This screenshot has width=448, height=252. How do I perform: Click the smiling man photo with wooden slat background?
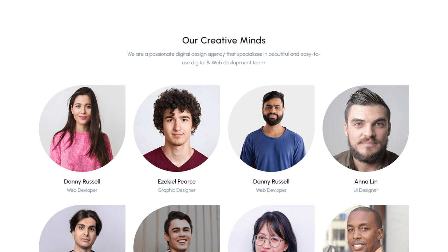[177, 228]
